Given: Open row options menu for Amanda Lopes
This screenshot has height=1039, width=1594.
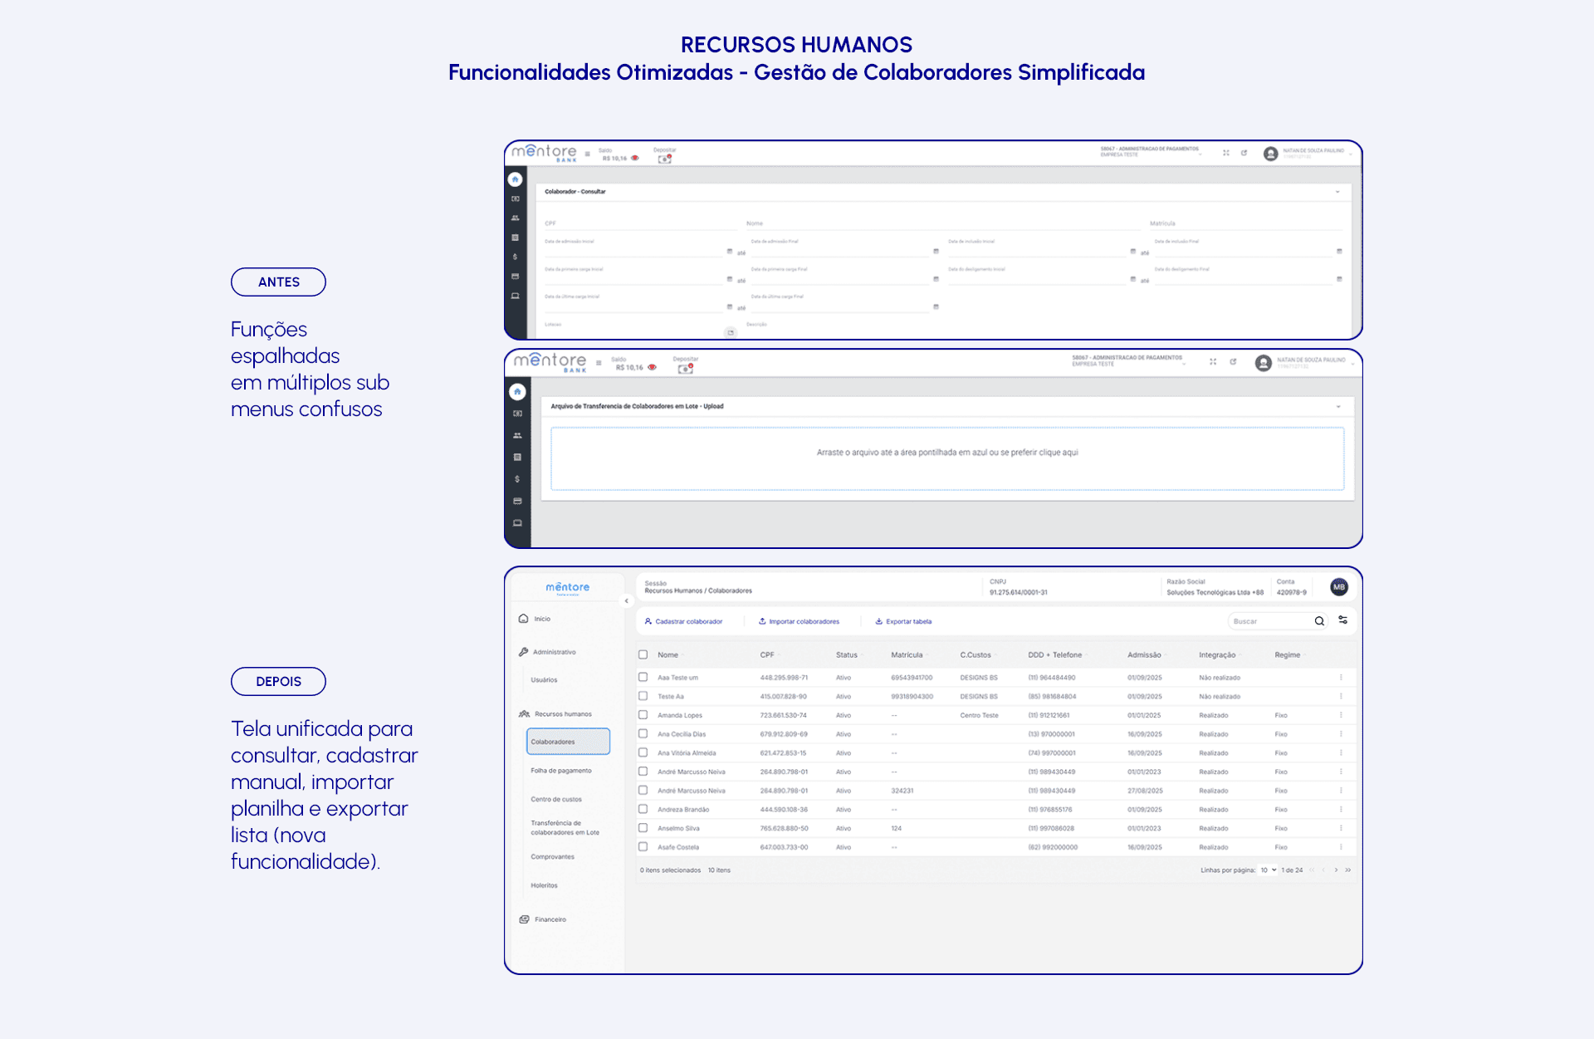Looking at the screenshot, I should [1341, 715].
